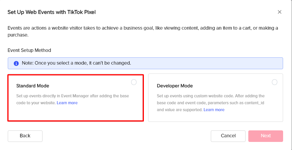Open Learn more link under Developer Mode
The image size is (292, 150).
pos(214,110)
